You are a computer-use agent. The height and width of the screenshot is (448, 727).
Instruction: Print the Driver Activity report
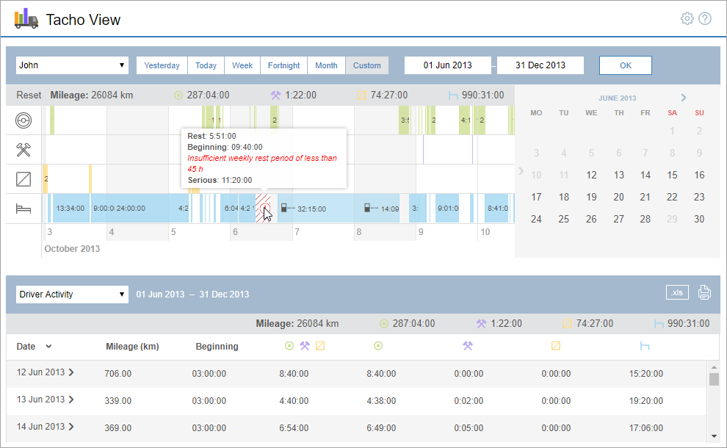(704, 293)
